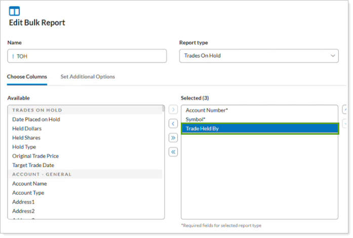Click the move down arrow button
Image resolution: width=353 pixels, height=238 pixels.
[x=345, y=124]
